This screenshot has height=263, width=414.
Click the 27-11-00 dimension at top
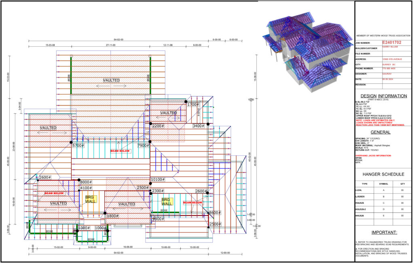pyautogui.click(x=111, y=45)
